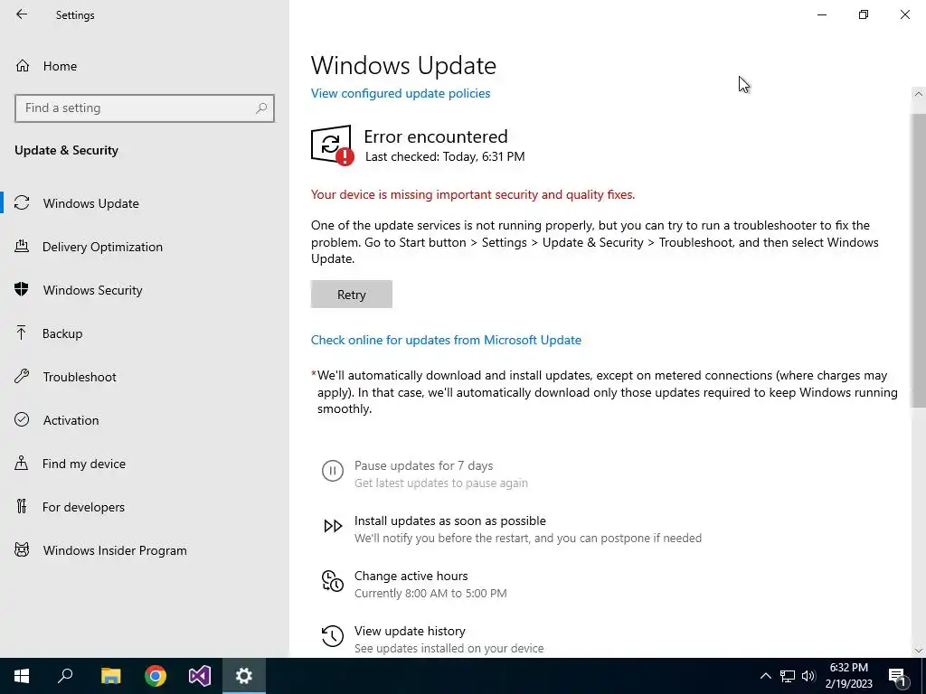The width and height of the screenshot is (926, 694).
Task: Click the Find my device person icon
Action: [x=22, y=463]
